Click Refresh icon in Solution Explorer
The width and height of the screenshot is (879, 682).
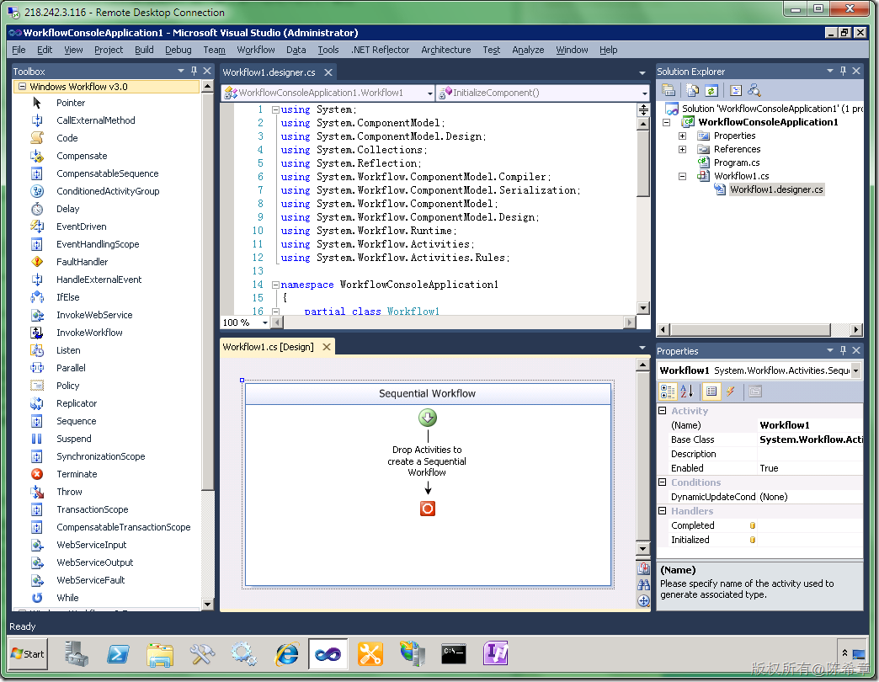[x=711, y=90]
